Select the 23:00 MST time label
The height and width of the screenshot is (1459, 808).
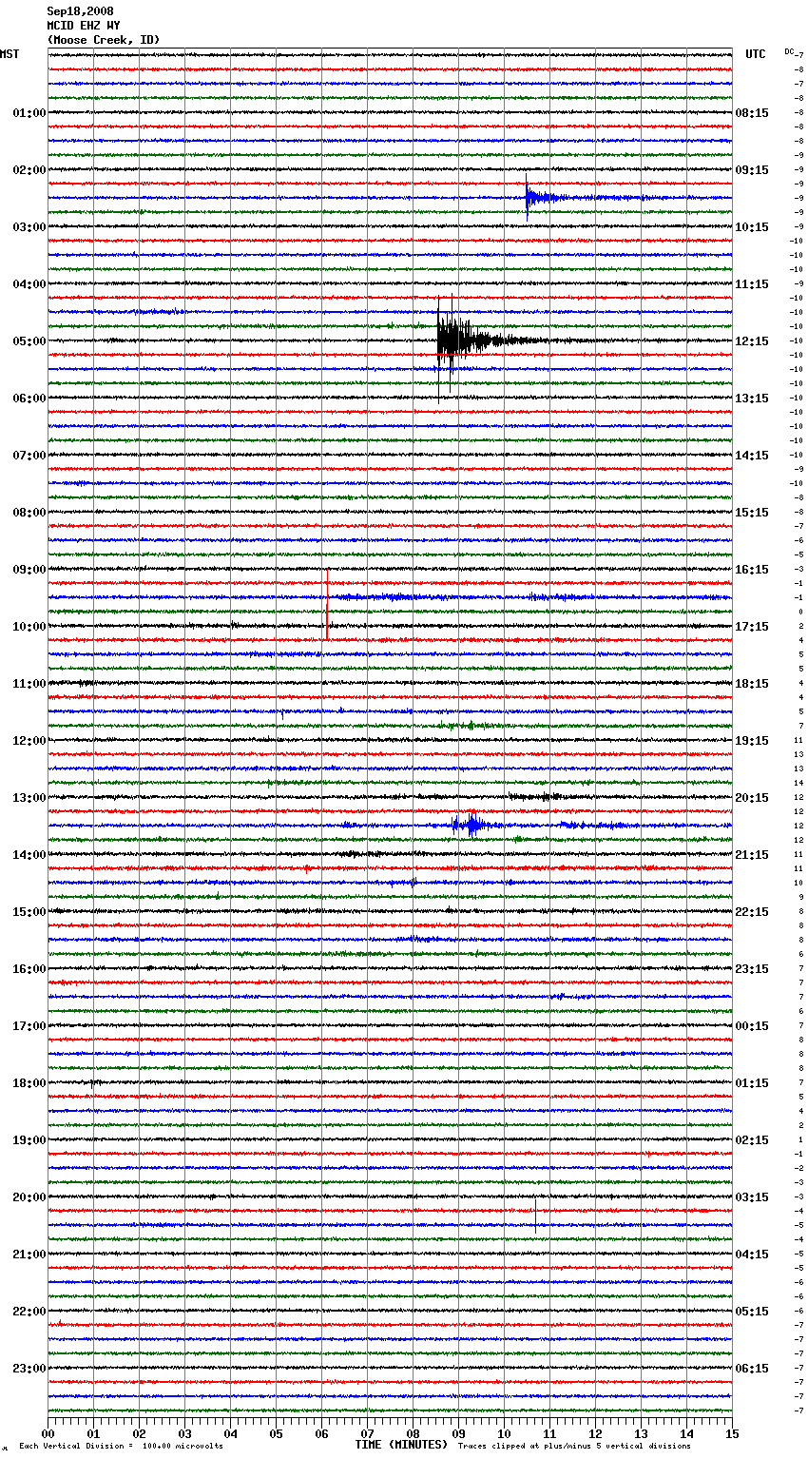pos(29,1369)
